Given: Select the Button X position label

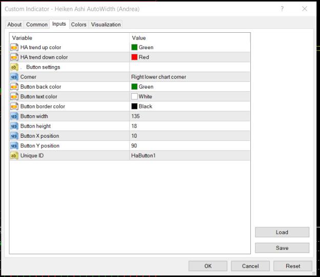Looking at the screenshot, I should tap(39, 136).
